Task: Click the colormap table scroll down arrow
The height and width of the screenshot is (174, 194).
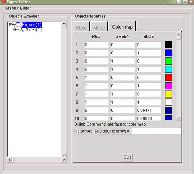Action: [179, 118]
